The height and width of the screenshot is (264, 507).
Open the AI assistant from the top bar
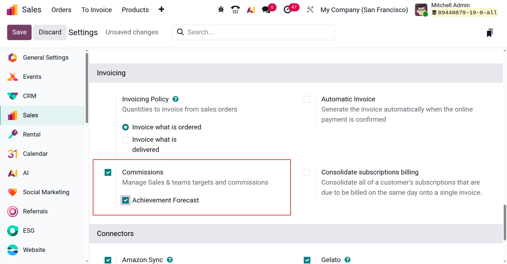click(x=251, y=9)
